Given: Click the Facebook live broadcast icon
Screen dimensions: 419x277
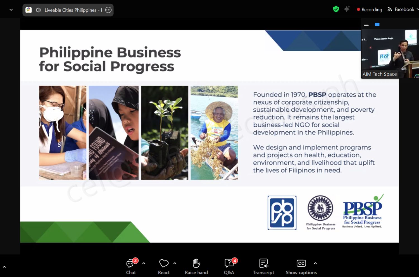Looking at the screenshot, I should [390, 9].
